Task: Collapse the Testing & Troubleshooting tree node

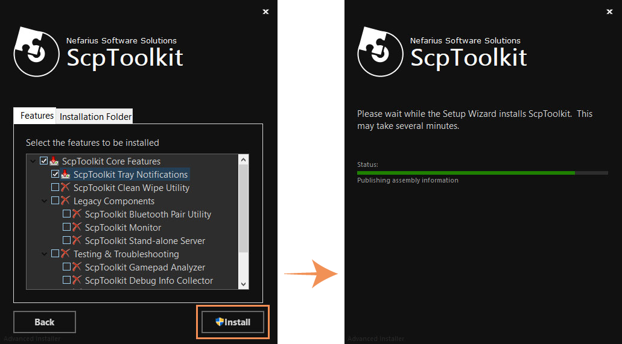Action: tap(44, 254)
